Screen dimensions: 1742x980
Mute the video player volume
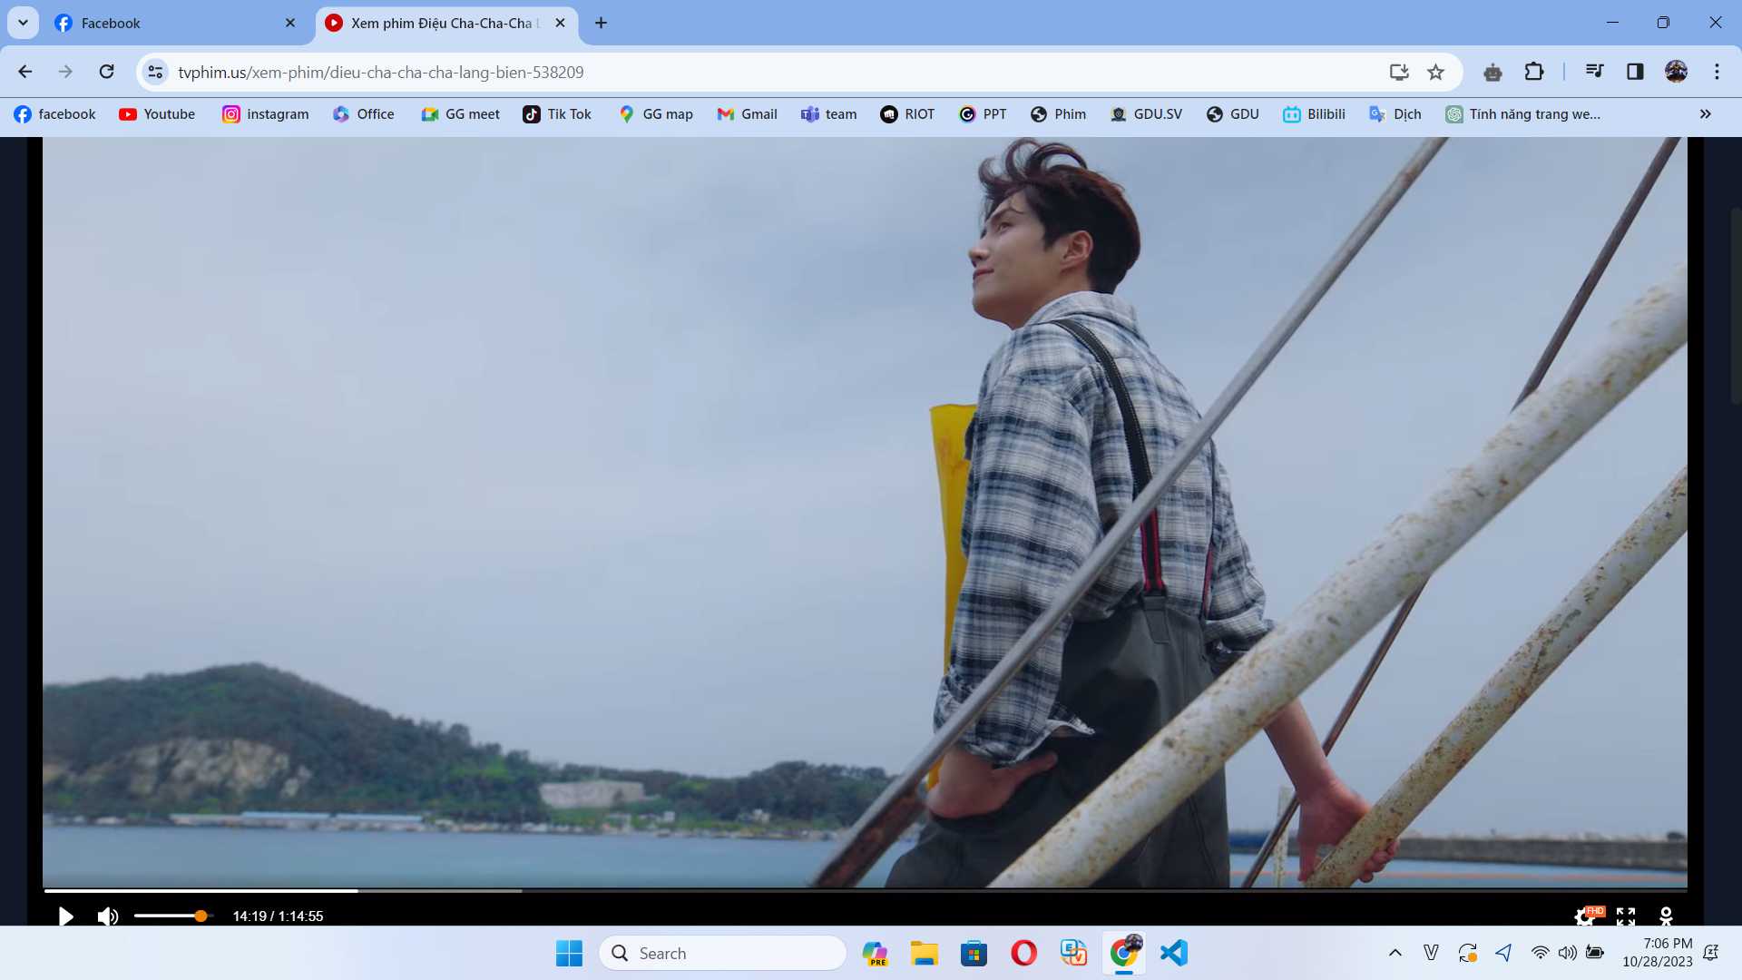click(x=108, y=916)
